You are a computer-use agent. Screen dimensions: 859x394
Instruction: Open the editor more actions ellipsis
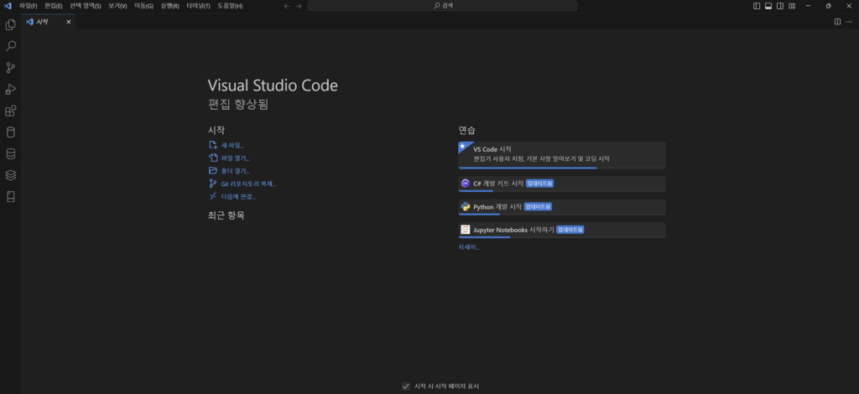point(849,22)
